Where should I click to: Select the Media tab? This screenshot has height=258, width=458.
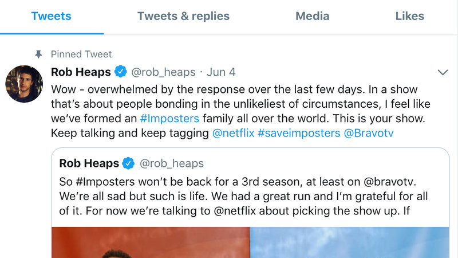pyautogui.click(x=312, y=16)
